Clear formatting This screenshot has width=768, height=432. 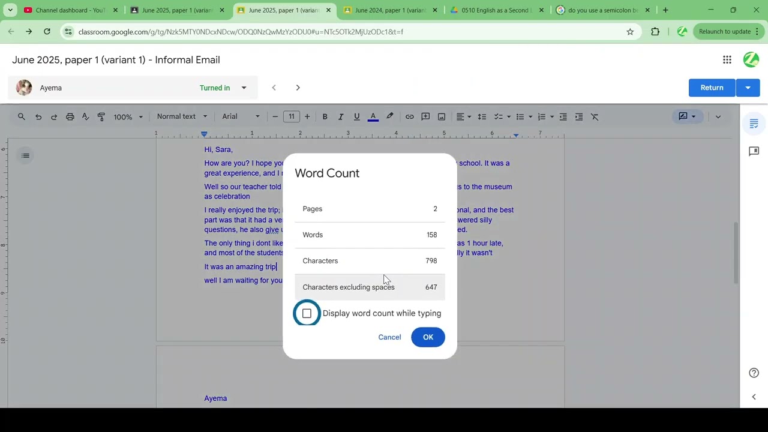point(595,116)
